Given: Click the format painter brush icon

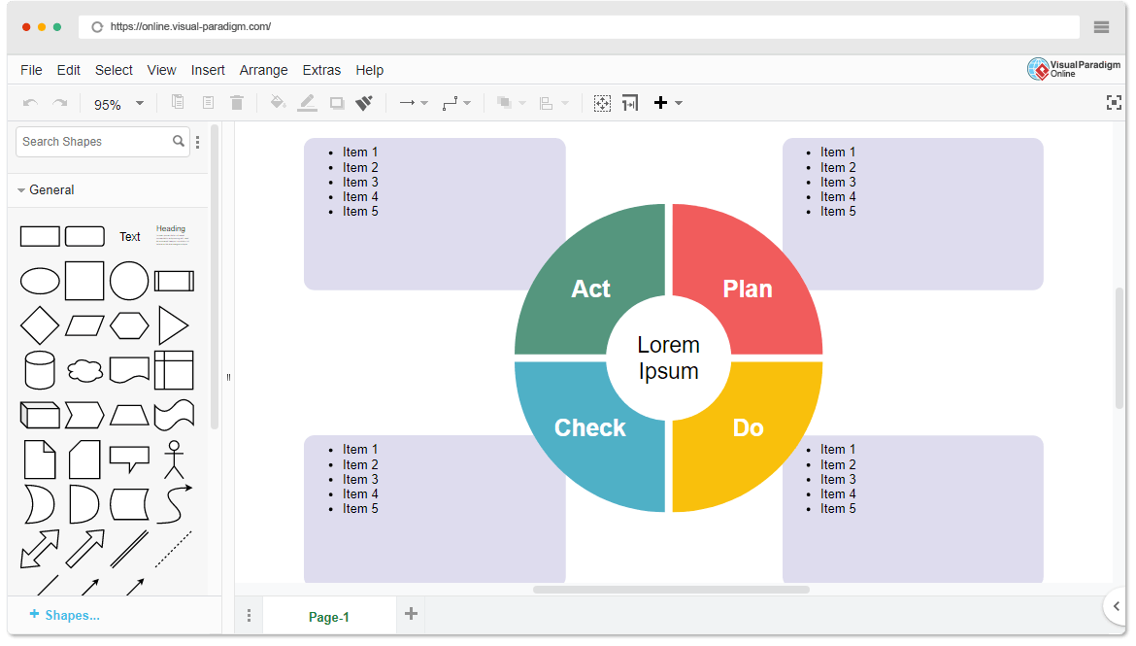Looking at the screenshot, I should click(364, 103).
